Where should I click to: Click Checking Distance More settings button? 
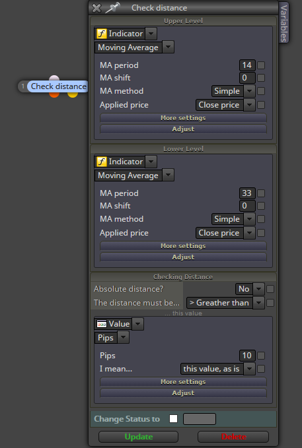[183, 382]
